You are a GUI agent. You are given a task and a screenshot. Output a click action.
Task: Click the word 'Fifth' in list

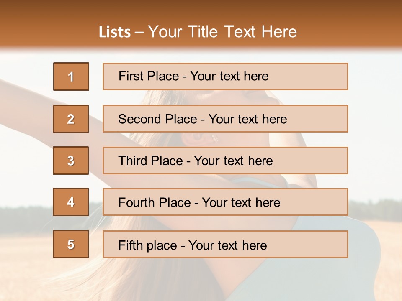(130, 245)
